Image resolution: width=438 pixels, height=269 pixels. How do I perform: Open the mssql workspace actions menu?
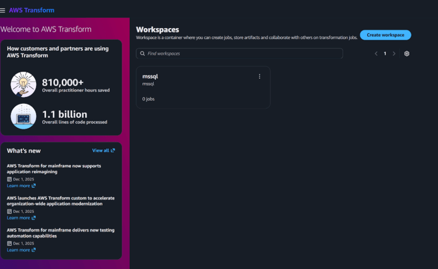[259, 76]
